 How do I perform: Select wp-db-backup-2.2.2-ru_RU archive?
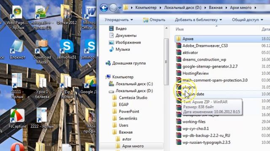pyautogui.click(x=203, y=135)
